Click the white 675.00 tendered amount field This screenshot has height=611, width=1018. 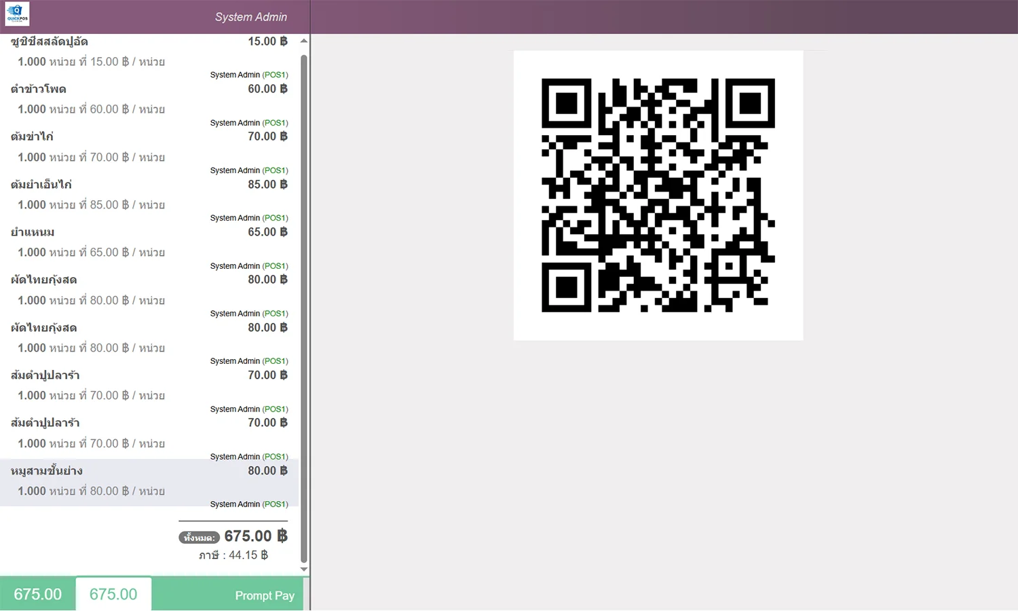(113, 594)
